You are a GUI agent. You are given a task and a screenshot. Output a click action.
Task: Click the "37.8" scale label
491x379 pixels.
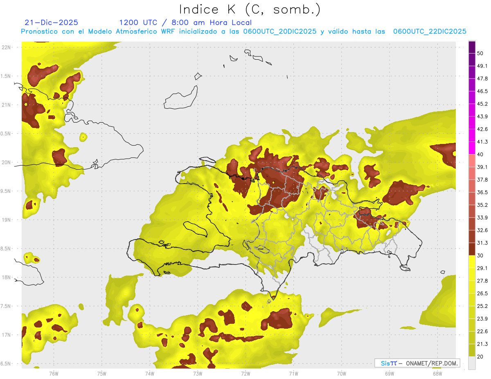482,180
